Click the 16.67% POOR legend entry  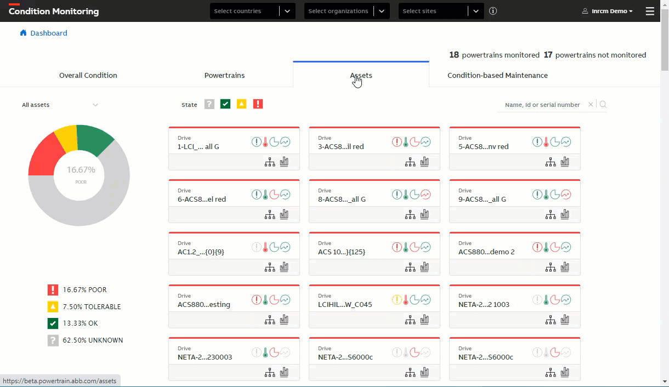click(77, 290)
